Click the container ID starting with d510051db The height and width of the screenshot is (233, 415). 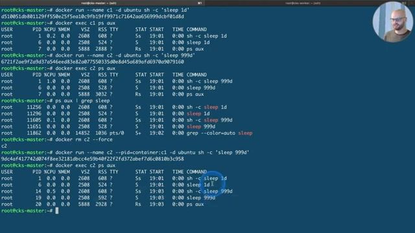92,16
